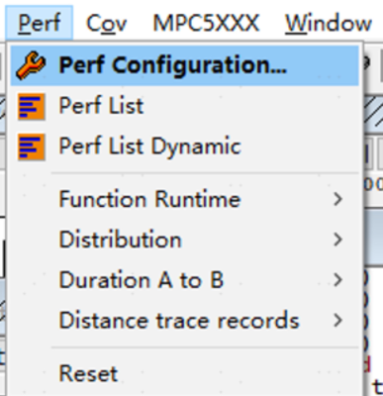Expand the Distance trace records chevron
The image size is (383, 396).
[x=337, y=321]
